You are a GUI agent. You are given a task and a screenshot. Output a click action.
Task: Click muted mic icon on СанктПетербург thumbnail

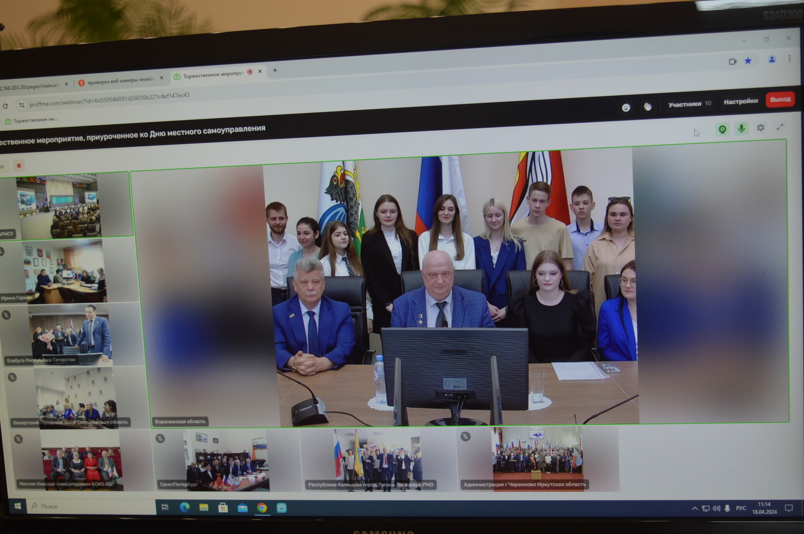click(x=160, y=438)
